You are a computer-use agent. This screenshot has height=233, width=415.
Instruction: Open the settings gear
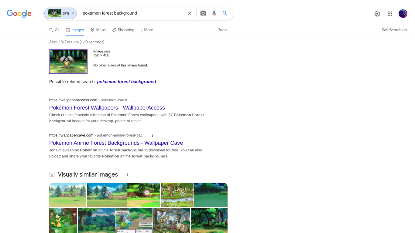click(377, 14)
